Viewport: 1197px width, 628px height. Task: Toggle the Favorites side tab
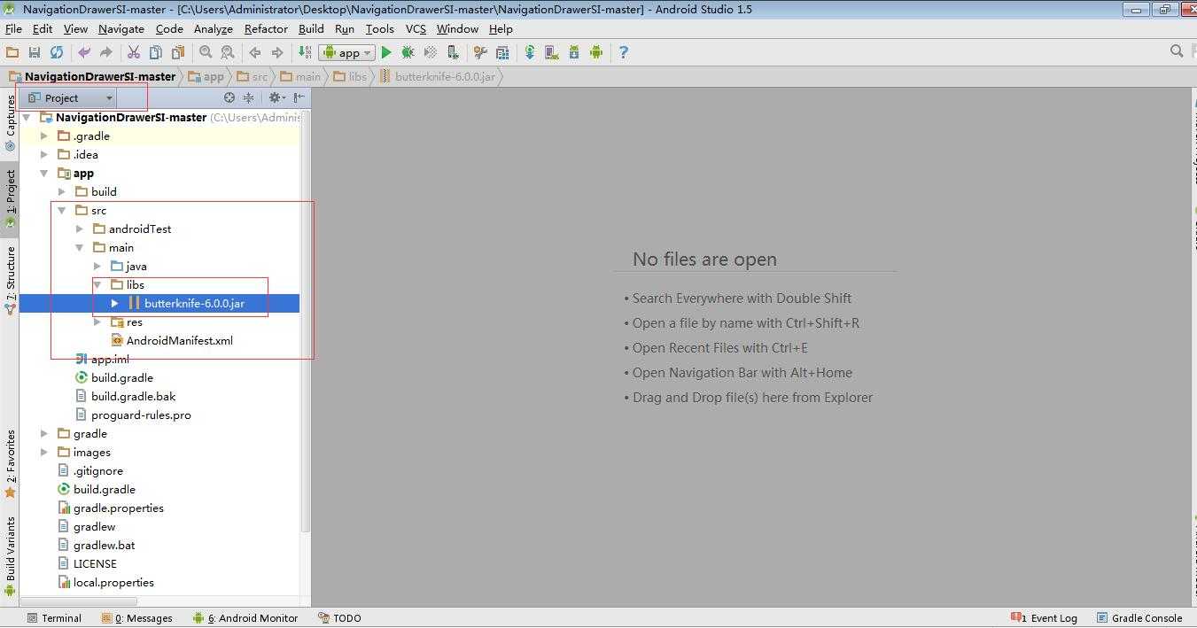(x=10, y=463)
